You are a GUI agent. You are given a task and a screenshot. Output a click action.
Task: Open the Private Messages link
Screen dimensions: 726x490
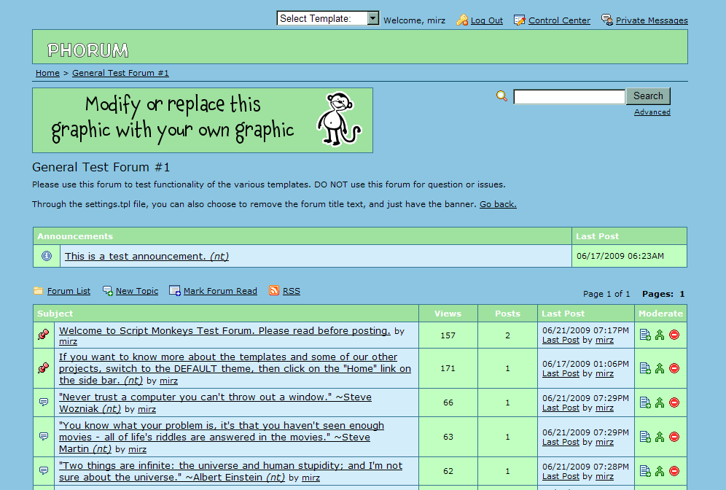(x=652, y=20)
